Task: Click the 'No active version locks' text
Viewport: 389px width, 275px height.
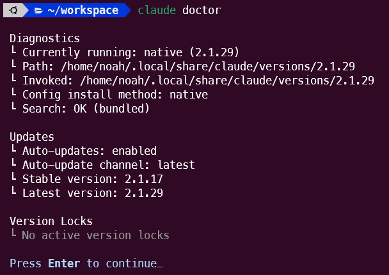Action: coord(95,235)
